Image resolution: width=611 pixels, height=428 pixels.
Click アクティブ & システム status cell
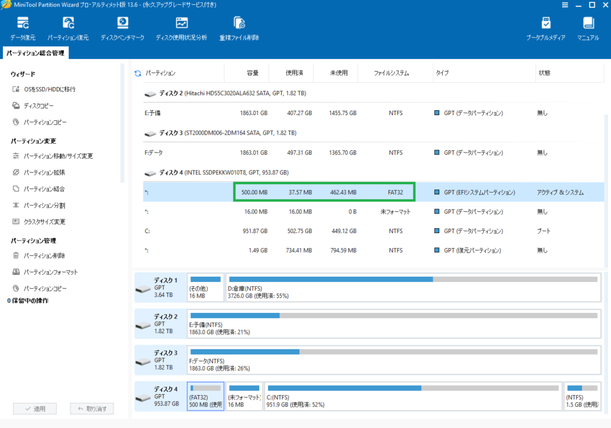point(560,192)
